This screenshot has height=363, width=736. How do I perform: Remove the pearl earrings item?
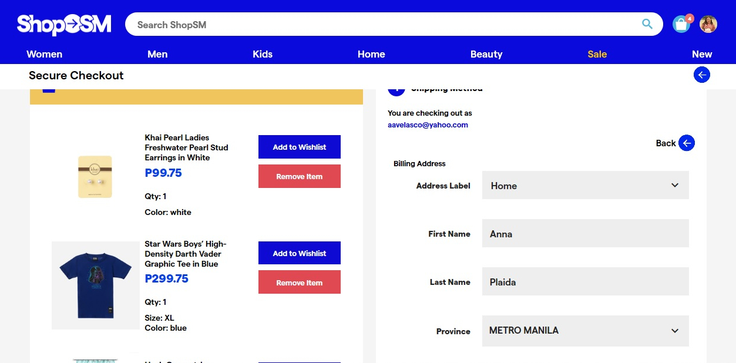pyautogui.click(x=300, y=176)
